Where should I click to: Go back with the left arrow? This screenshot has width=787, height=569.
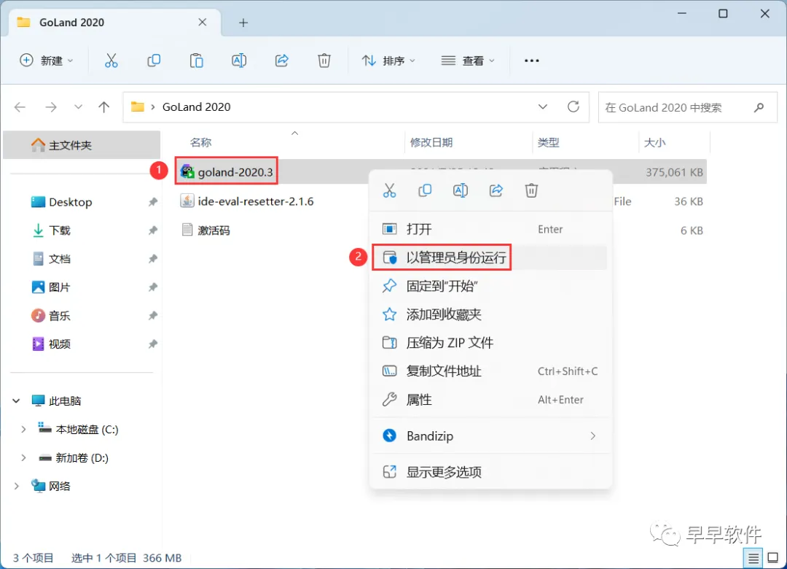point(20,107)
